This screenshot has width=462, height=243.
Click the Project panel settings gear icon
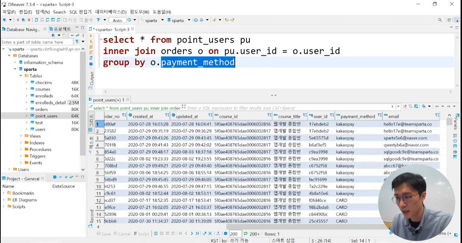tap(55, 177)
